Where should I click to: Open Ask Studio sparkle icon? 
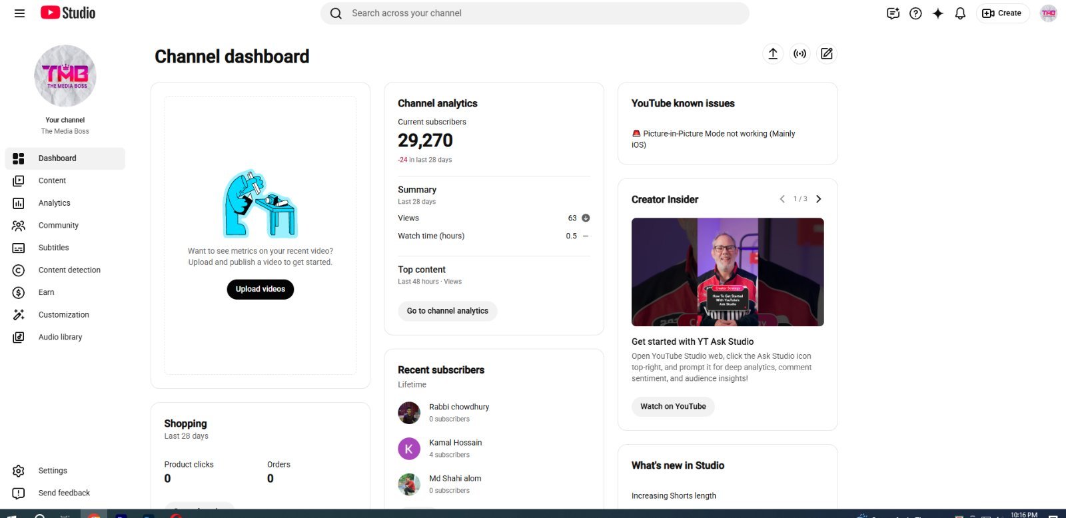click(938, 13)
